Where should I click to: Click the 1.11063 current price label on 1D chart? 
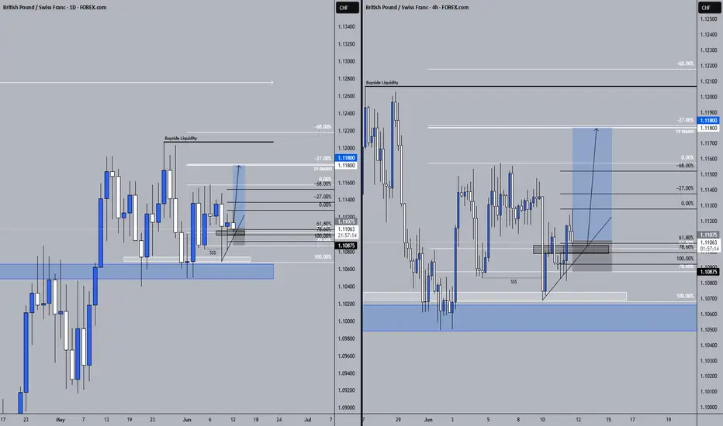click(346, 229)
